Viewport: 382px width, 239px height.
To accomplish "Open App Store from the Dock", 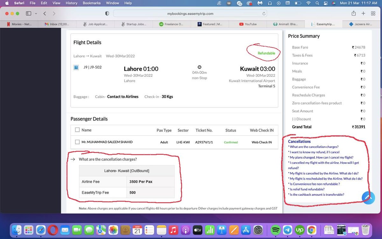I will [x=246, y=229].
